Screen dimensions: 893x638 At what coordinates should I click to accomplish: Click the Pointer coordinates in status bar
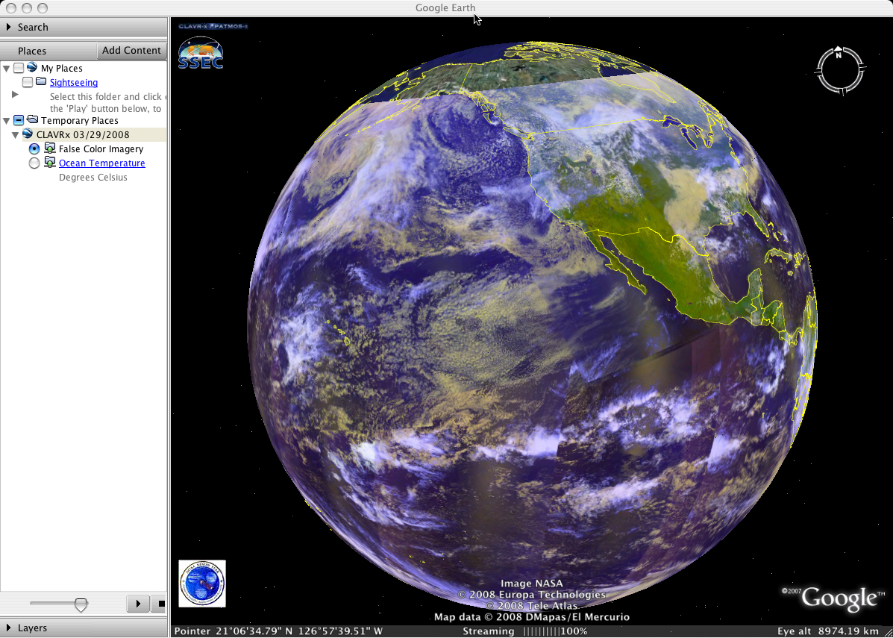pyautogui.click(x=278, y=631)
